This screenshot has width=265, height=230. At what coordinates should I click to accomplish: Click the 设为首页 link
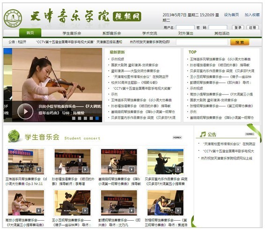click(x=231, y=15)
